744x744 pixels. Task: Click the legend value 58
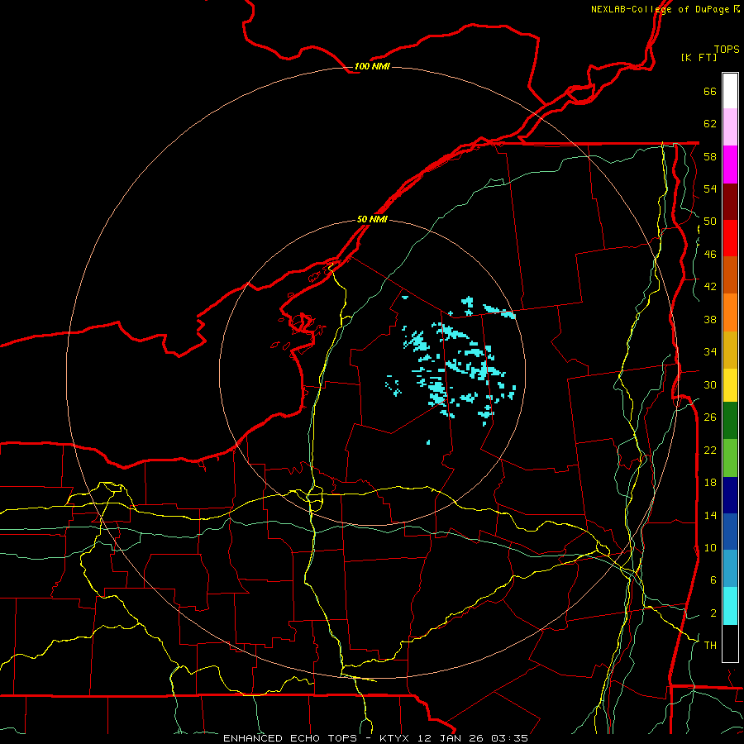tap(710, 156)
